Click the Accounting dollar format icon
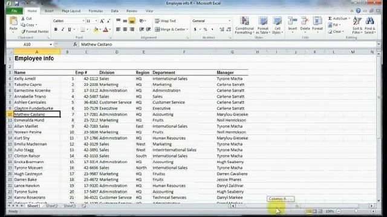 point(195,30)
